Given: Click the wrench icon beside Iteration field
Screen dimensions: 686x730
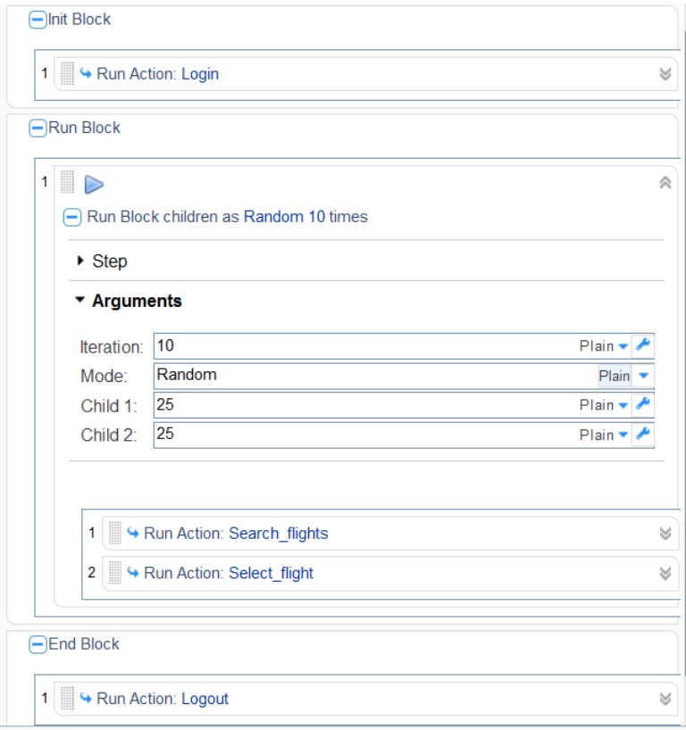Looking at the screenshot, I should tap(643, 345).
